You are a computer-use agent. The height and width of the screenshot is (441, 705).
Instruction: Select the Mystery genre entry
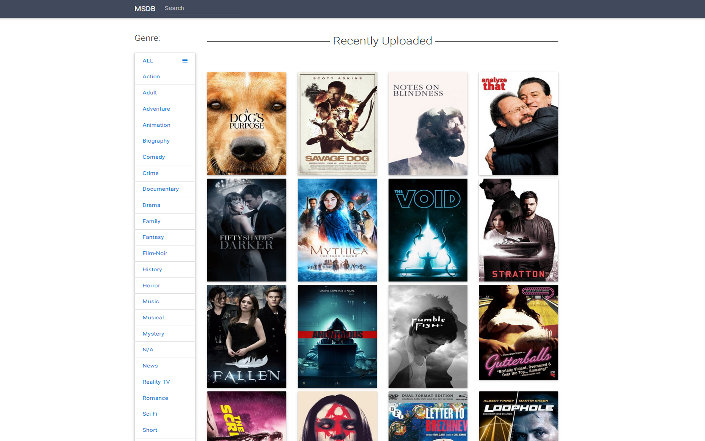(165, 334)
